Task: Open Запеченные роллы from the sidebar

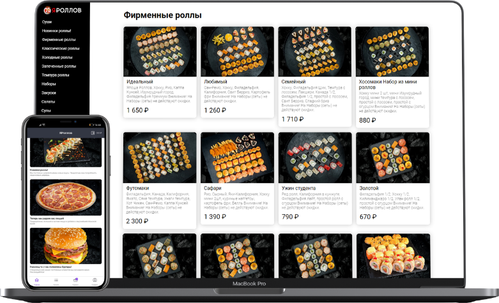Action: point(59,66)
